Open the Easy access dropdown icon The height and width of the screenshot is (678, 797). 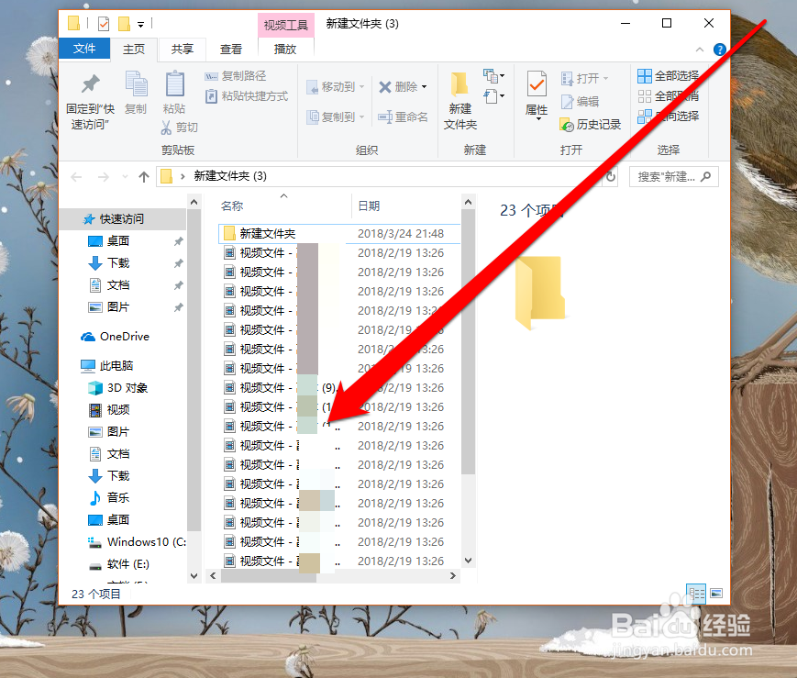[x=493, y=96]
